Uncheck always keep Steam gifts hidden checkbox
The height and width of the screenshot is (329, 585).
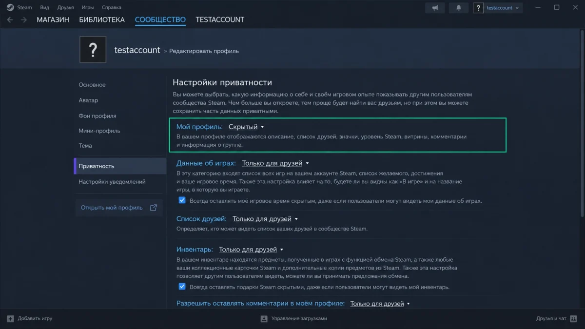point(182,287)
